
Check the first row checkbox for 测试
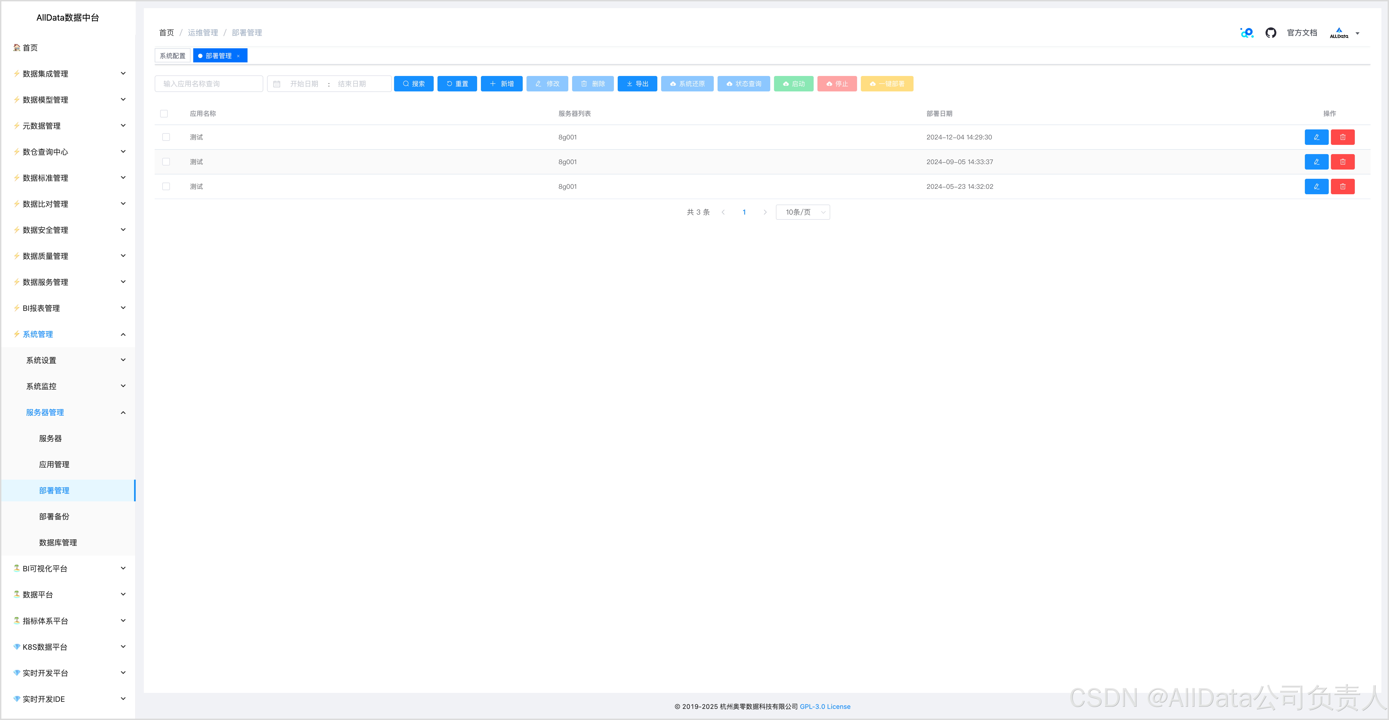point(166,137)
